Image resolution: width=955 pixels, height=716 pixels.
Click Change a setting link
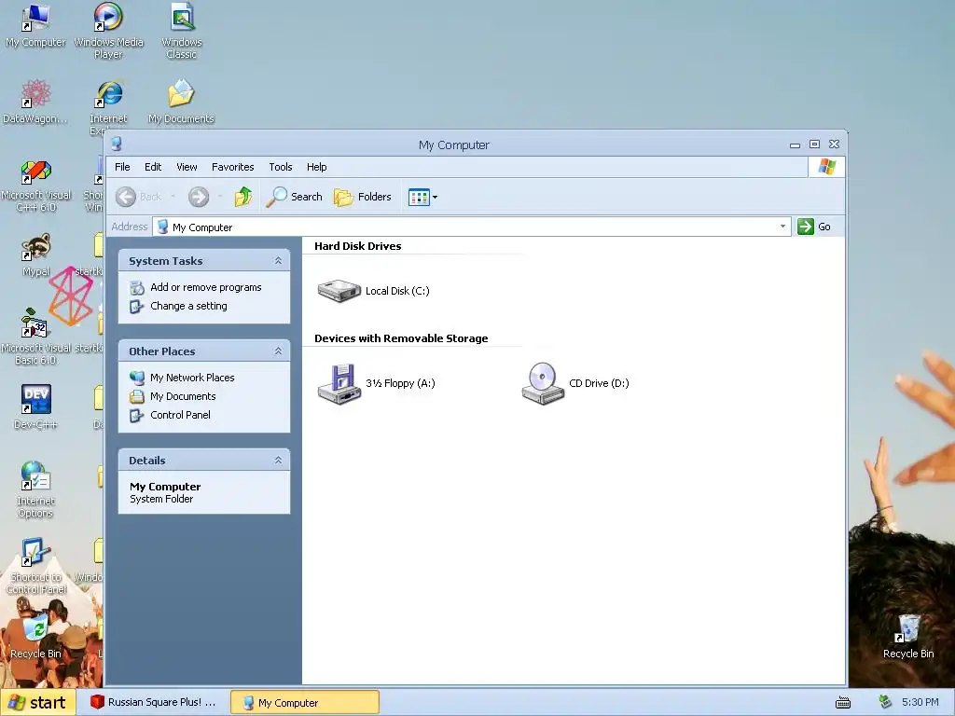[188, 306]
